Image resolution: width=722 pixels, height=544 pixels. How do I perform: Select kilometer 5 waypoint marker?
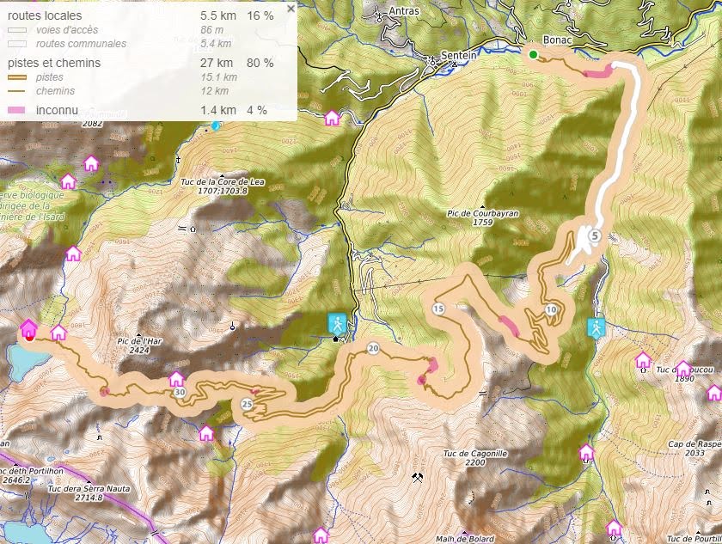(x=596, y=236)
